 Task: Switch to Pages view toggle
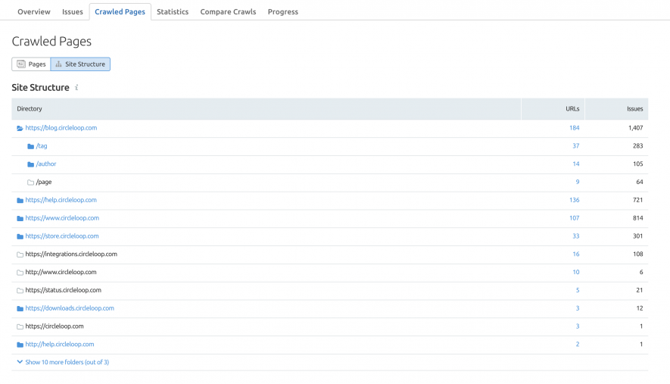31,64
